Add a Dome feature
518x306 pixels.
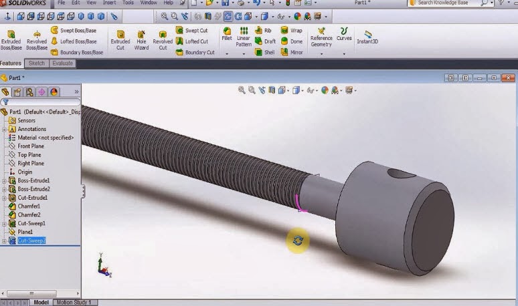(292, 41)
